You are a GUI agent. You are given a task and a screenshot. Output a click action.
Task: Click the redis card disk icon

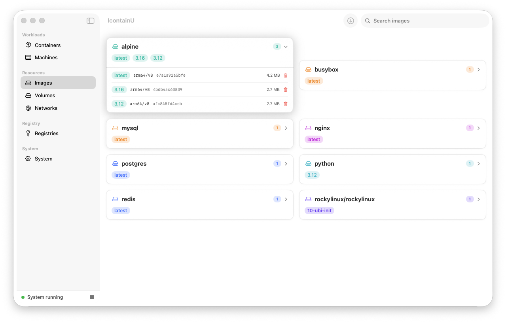click(116, 199)
